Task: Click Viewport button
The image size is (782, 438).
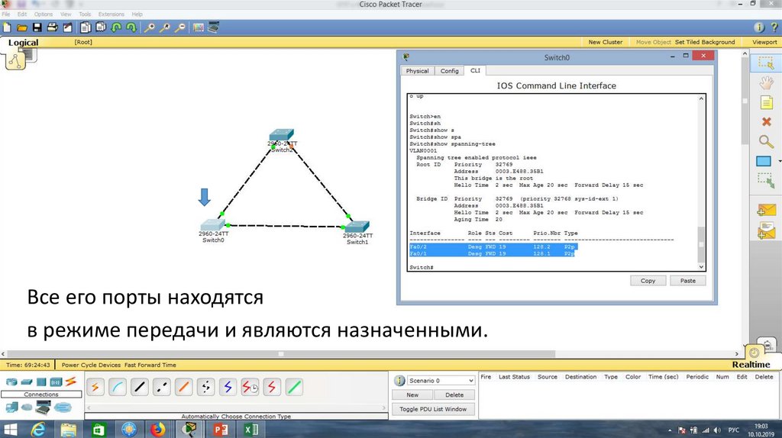Action: pyautogui.click(x=764, y=42)
